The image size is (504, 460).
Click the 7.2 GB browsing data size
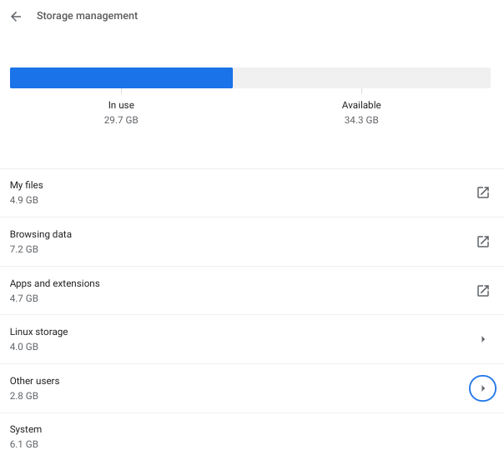(24, 249)
